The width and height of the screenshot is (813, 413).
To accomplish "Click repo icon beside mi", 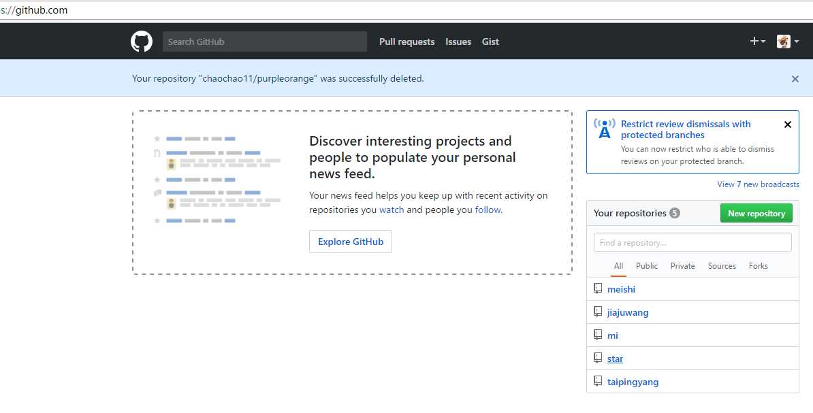I will 598,335.
